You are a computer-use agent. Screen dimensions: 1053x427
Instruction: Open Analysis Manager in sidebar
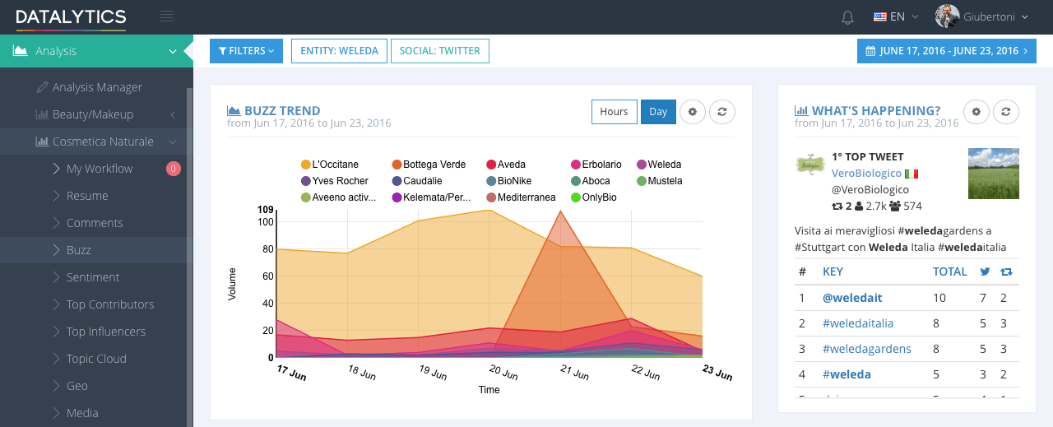pyautogui.click(x=96, y=87)
